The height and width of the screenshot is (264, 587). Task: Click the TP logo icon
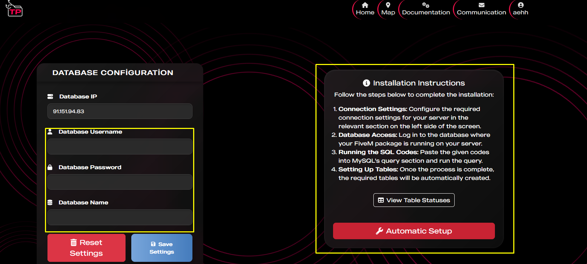pos(14,9)
